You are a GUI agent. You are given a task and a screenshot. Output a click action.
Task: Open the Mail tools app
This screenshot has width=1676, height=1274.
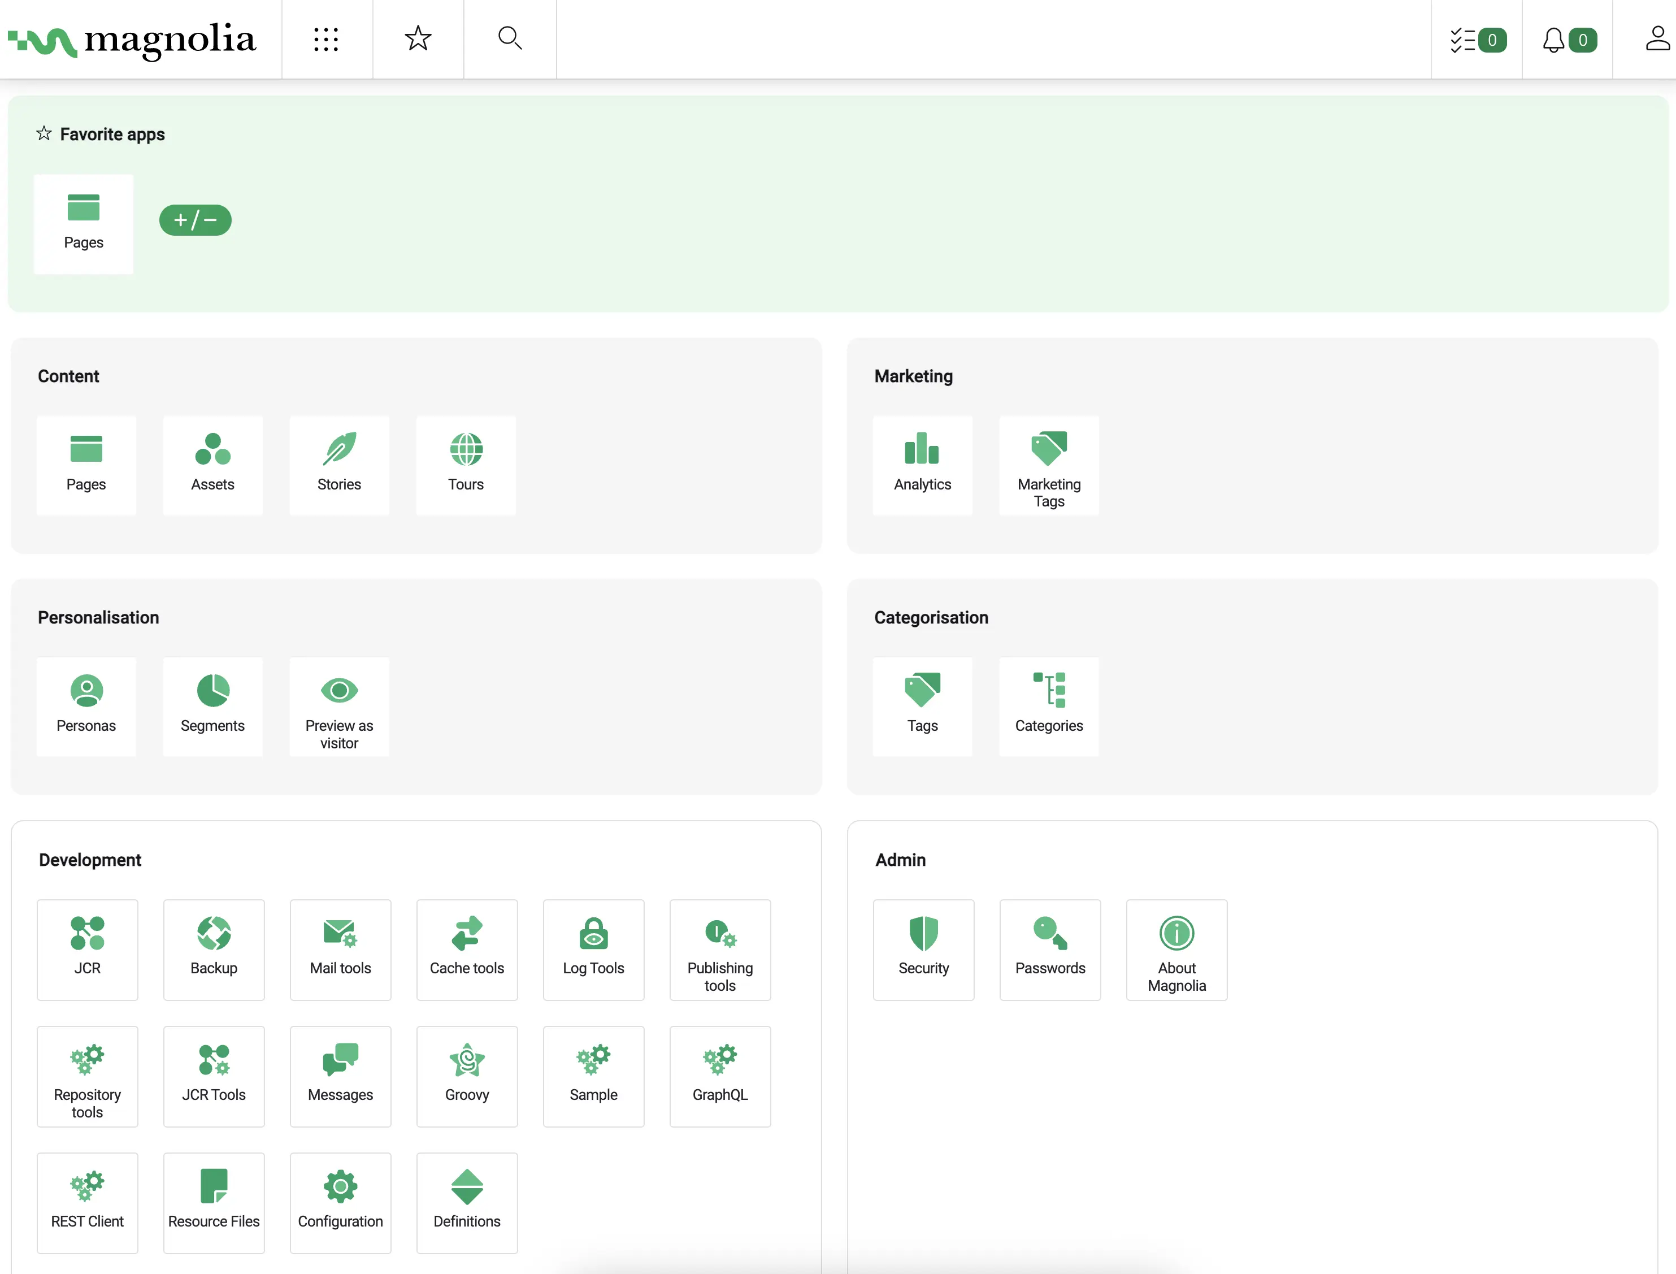(x=340, y=950)
